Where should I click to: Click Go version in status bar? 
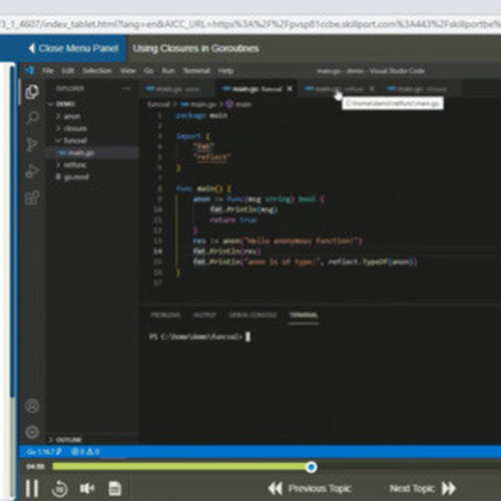coord(44,452)
